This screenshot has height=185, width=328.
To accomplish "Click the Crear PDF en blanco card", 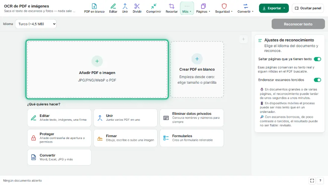I will (197, 70).
